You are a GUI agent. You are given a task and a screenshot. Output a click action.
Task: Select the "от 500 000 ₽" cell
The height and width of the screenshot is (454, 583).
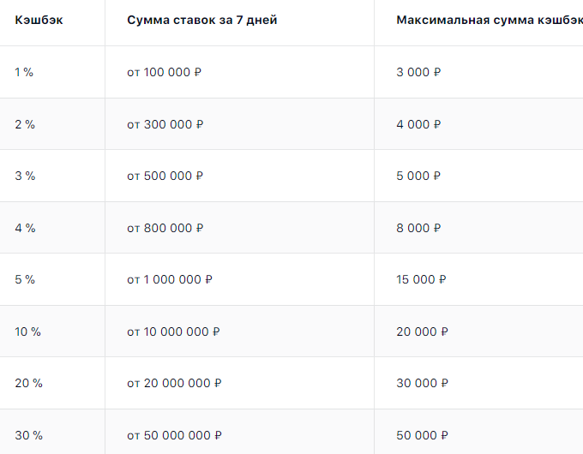[x=165, y=176]
